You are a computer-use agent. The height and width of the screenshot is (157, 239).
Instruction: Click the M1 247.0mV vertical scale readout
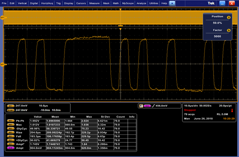tap(21, 106)
